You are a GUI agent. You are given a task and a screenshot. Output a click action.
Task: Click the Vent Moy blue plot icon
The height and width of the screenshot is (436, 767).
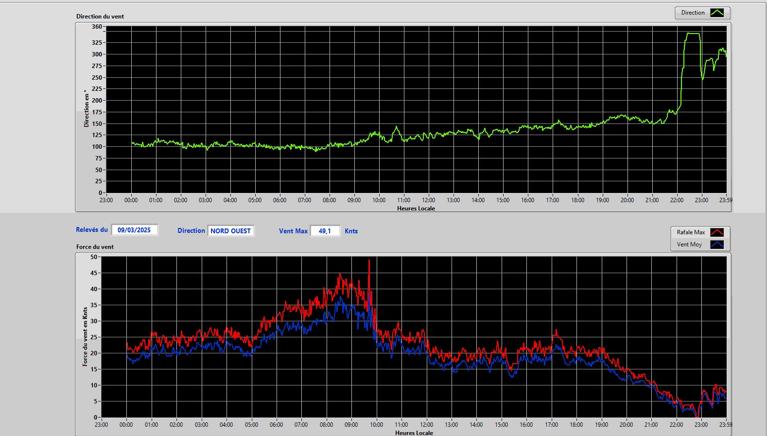[x=717, y=244]
